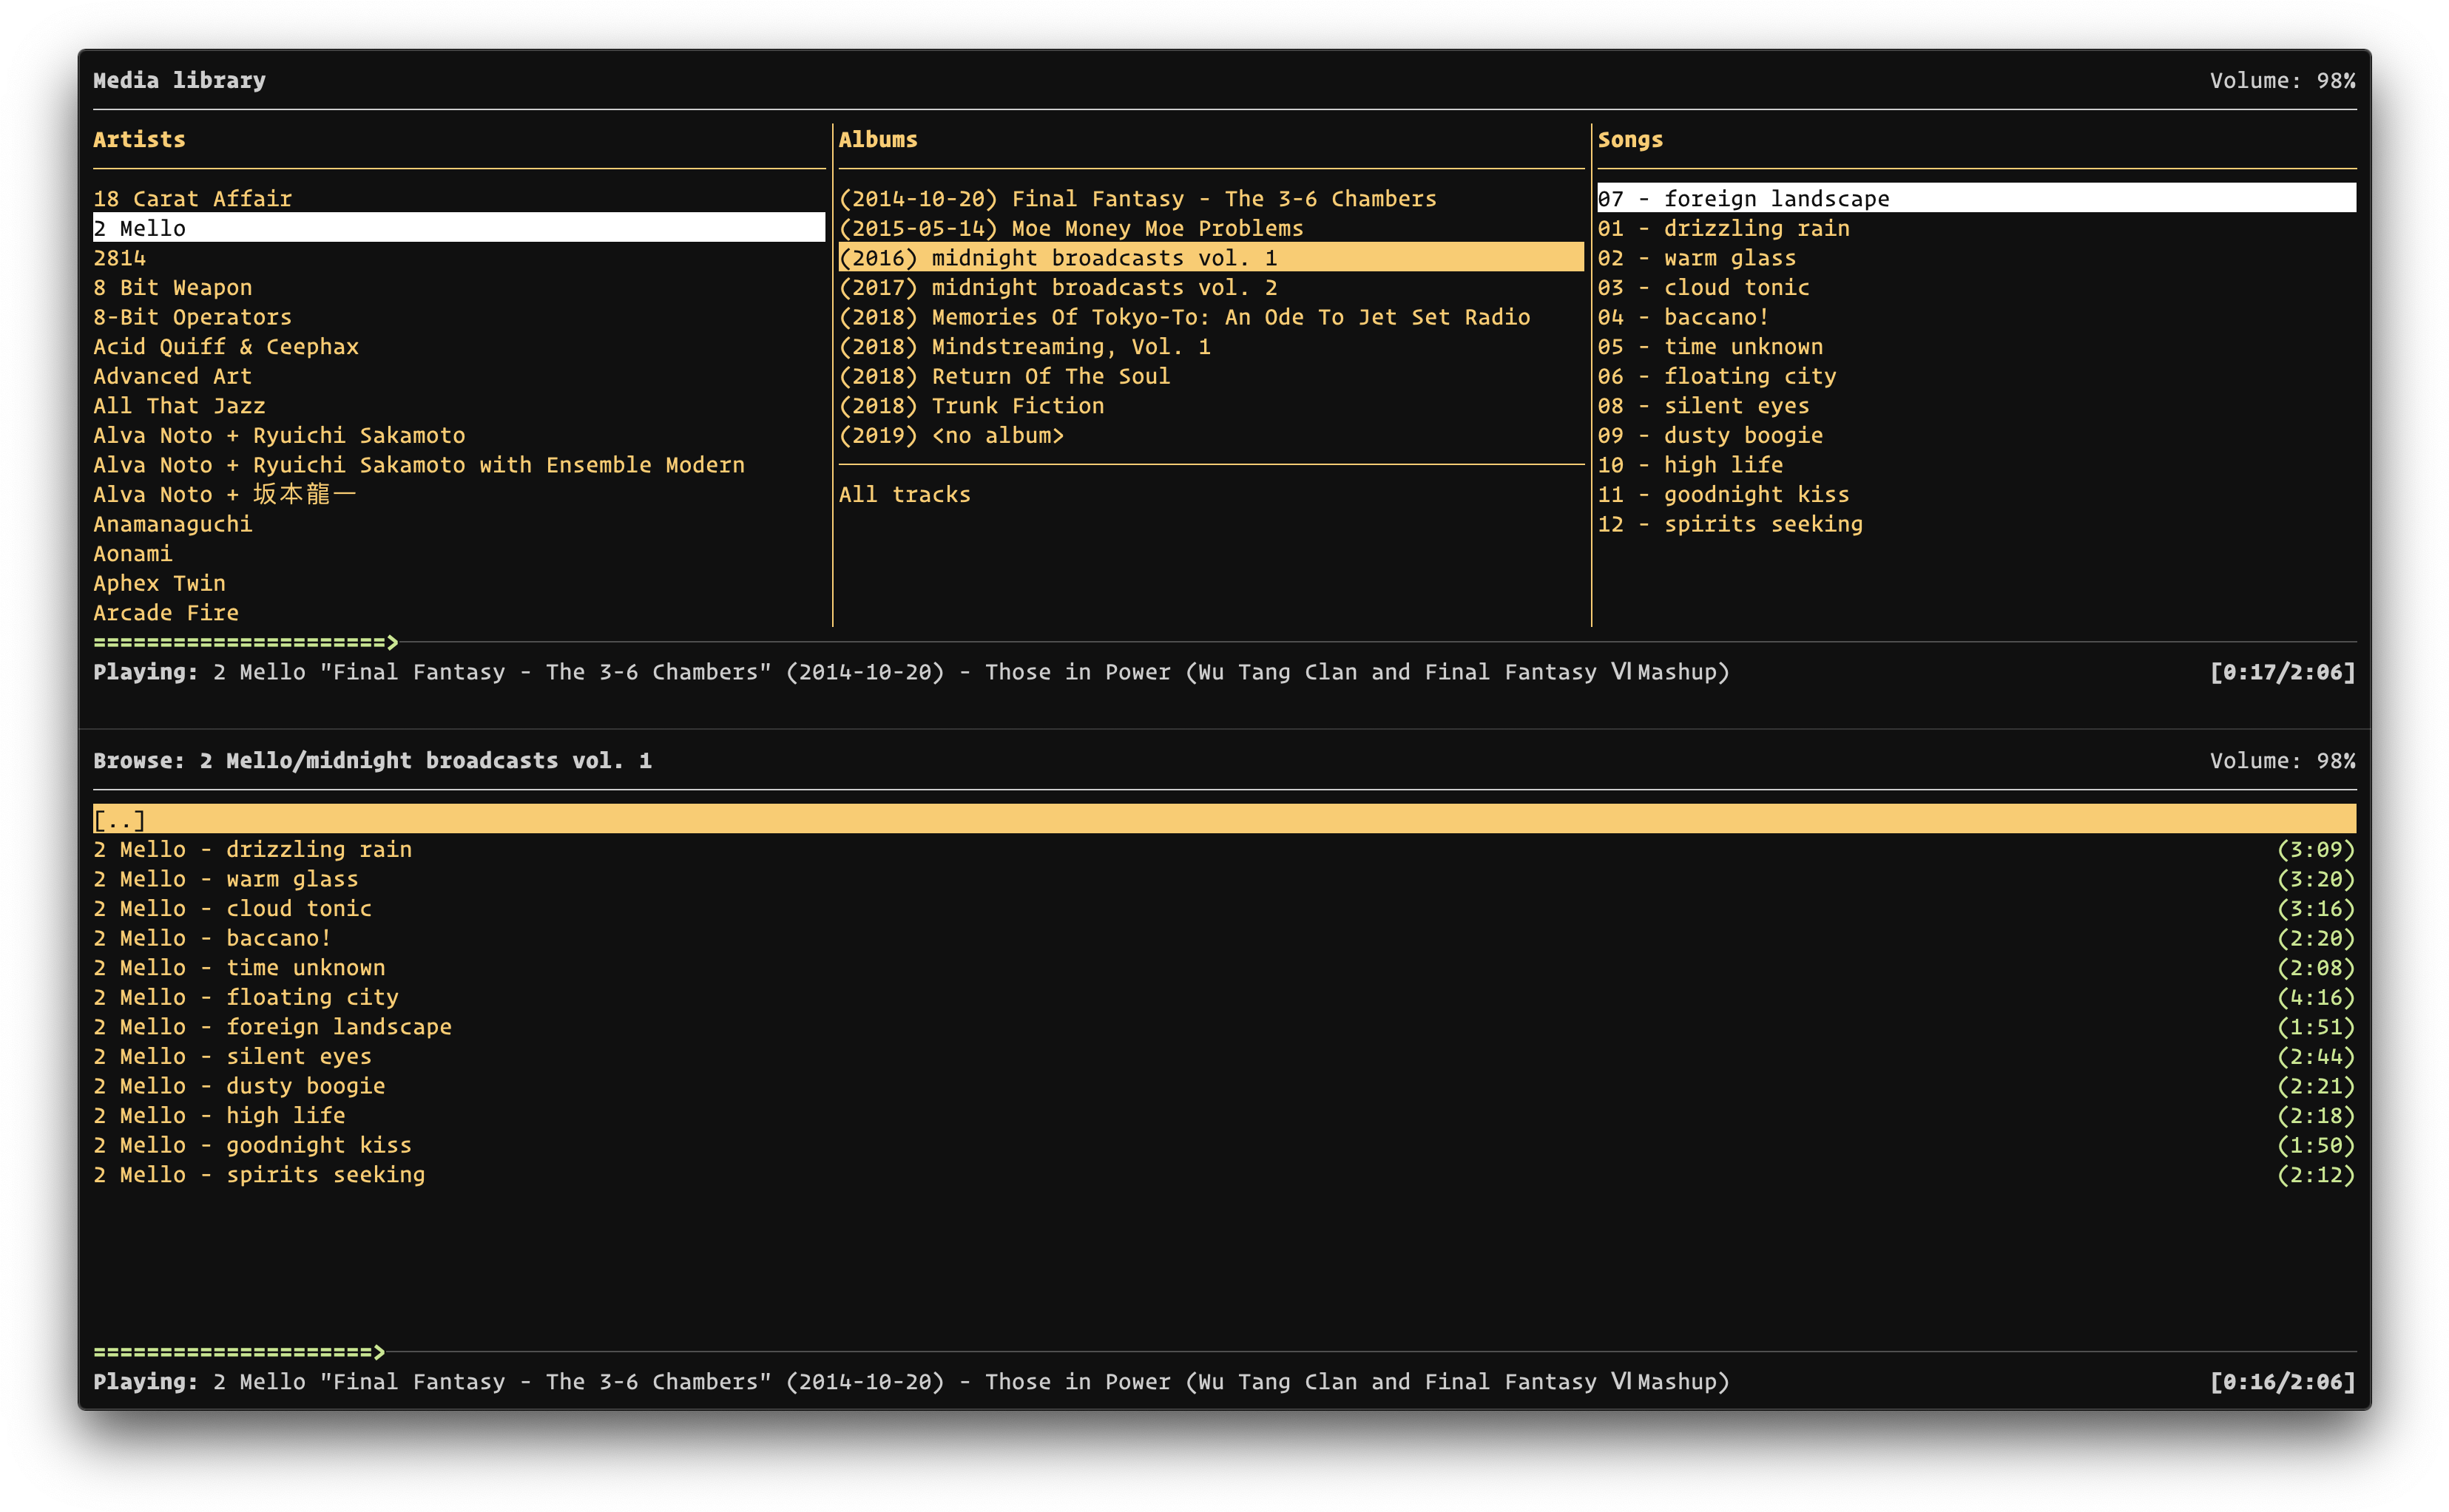
Task: Select artist Aphex Twin
Action: tap(160, 583)
